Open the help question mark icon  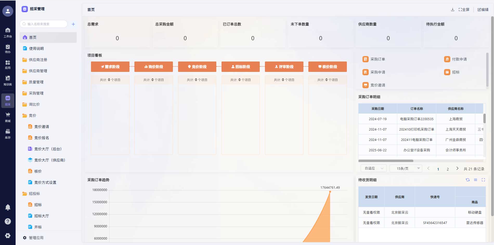(x=8, y=221)
